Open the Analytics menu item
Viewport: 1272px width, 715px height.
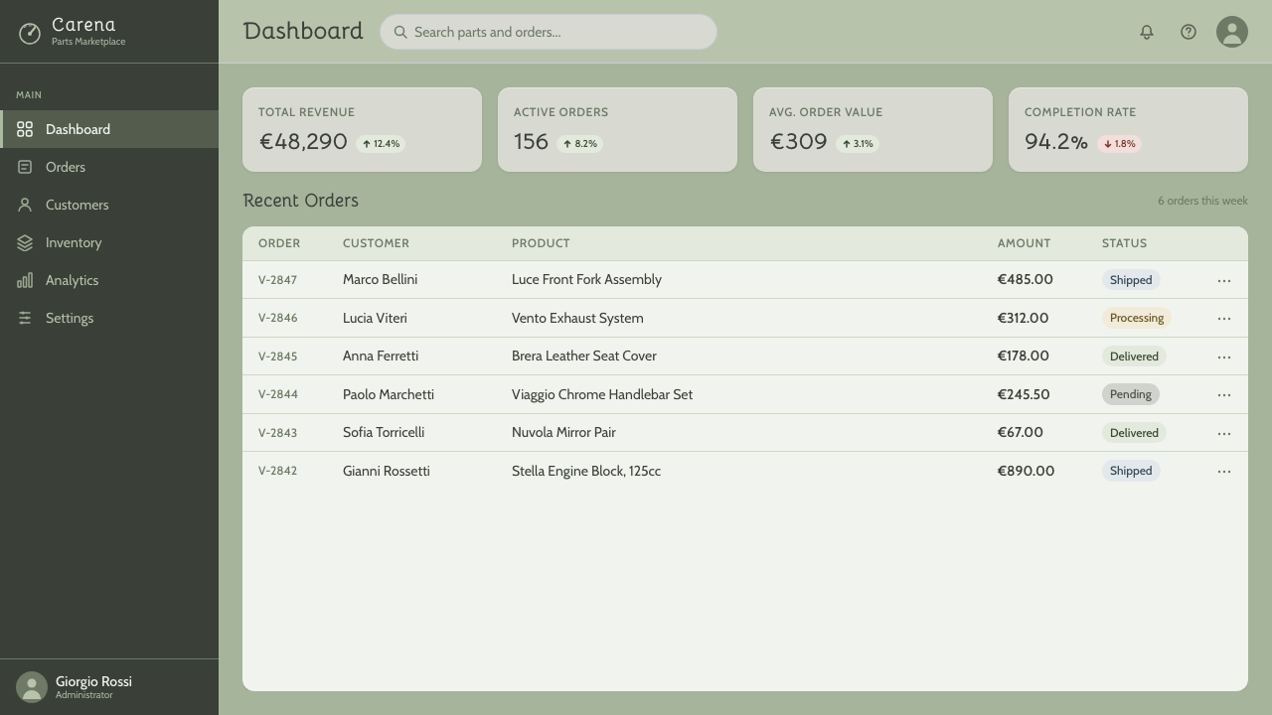tap(109, 280)
